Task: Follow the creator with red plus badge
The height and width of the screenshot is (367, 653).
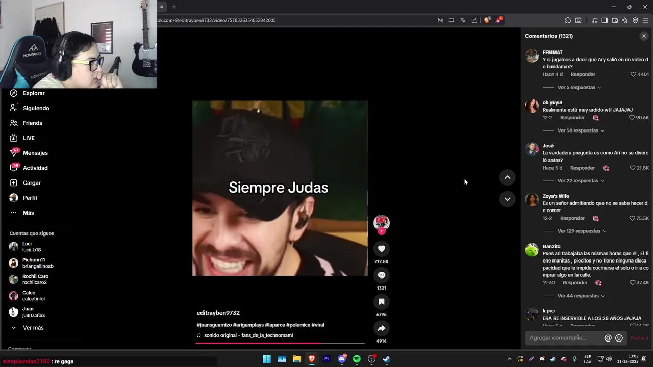Action: 381,231
